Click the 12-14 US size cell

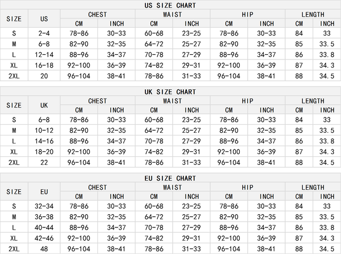44,54
